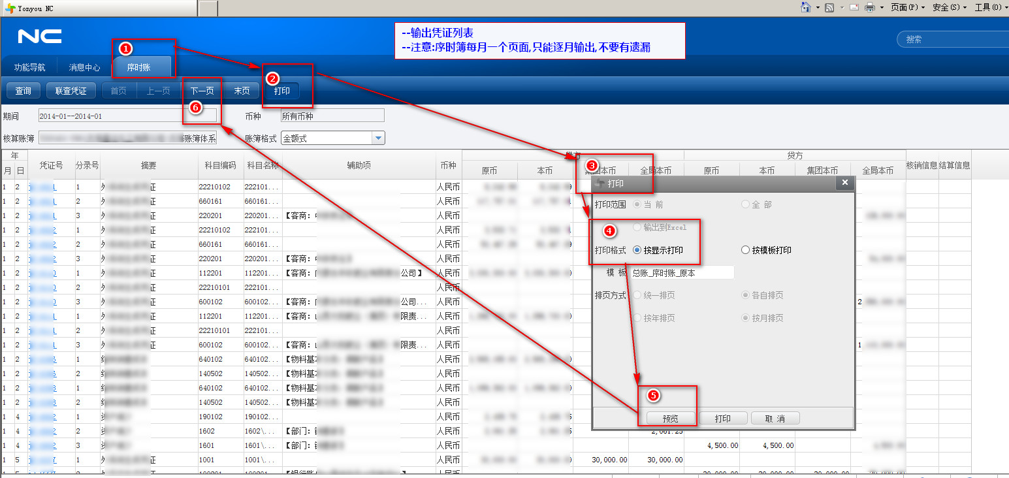Select the 按模板打印 radio option
This screenshot has width=1009, height=478.
coord(745,250)
